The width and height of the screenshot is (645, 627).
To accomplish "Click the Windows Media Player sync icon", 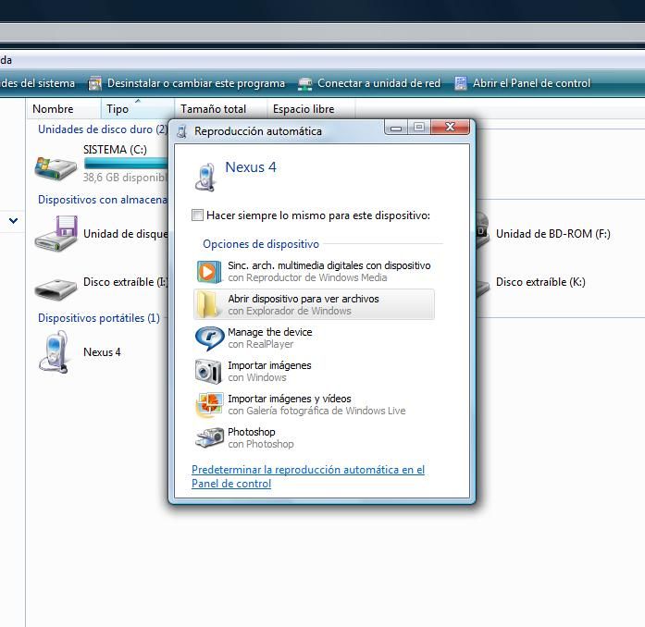I will point(208,272).
